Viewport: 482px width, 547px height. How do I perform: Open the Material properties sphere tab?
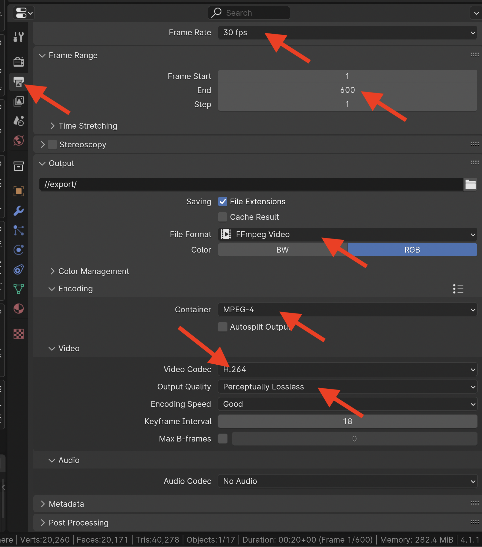18,308
